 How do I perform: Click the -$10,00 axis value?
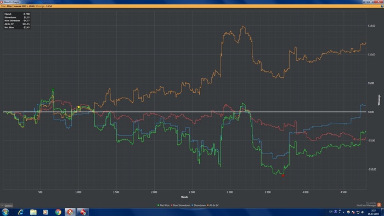tap(372, 169)
